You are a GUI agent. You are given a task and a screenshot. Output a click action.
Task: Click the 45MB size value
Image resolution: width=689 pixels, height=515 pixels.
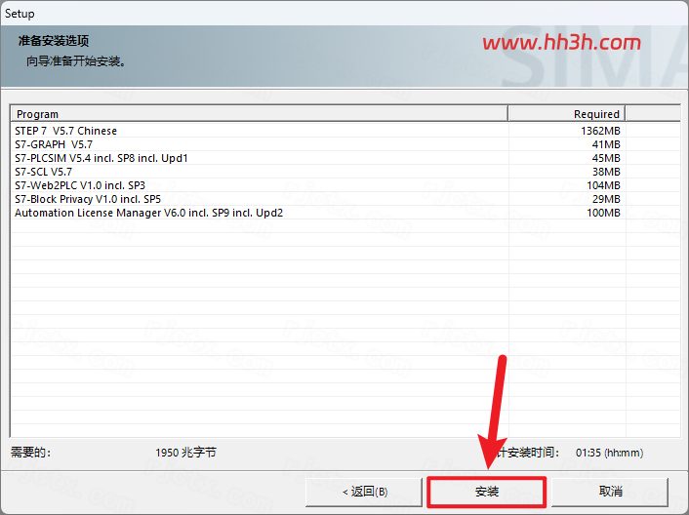pos(606,158)
